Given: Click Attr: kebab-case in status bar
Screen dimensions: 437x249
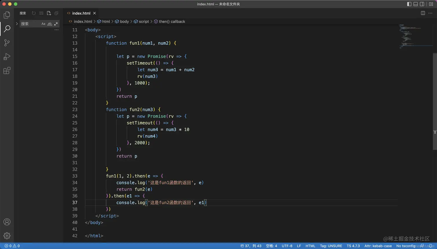Looking at the screenshot, I should (378, 246).
